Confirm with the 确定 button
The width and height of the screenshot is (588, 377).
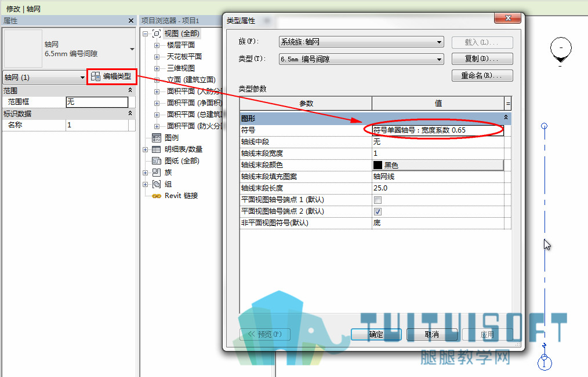376,334
